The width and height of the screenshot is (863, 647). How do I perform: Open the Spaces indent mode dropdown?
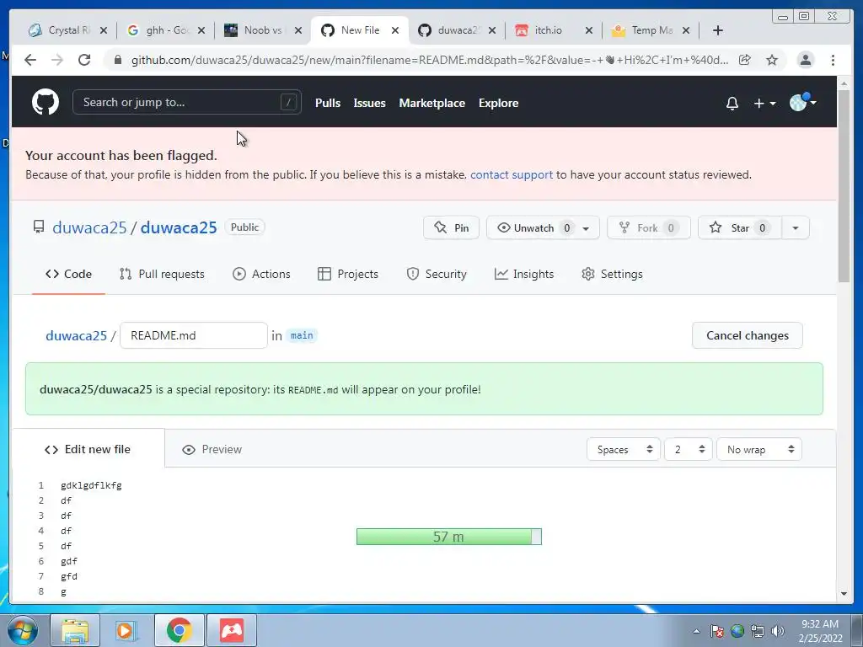coord(623,450)
